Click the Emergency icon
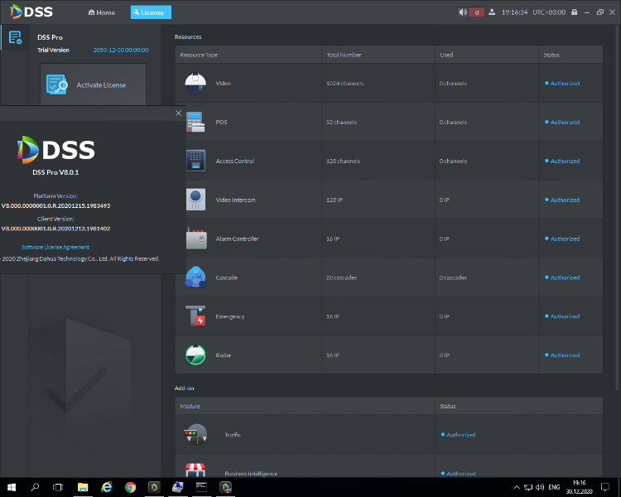 click(x=195, y=316)
